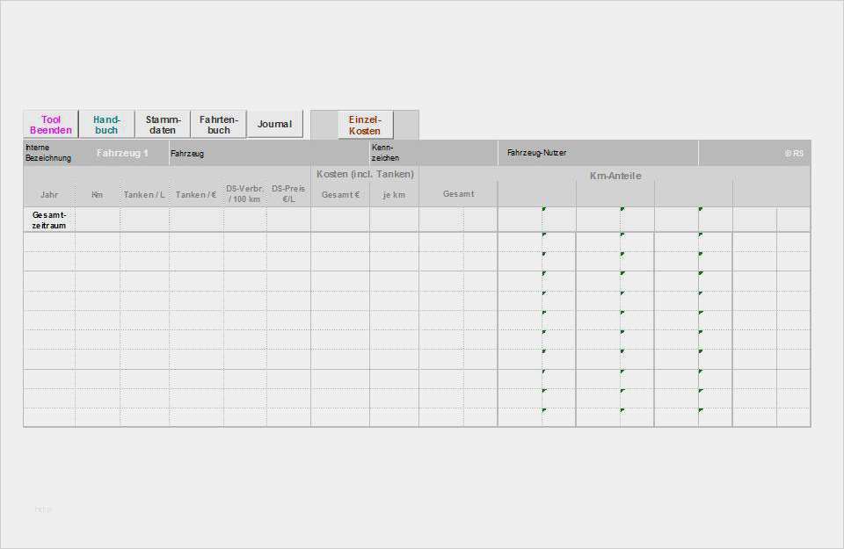The image size is (844, 549).
Task: Go to Stammdaten sheet
Action: coord(163,124)
